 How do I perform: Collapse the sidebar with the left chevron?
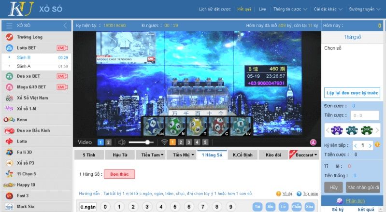(65, 26)
